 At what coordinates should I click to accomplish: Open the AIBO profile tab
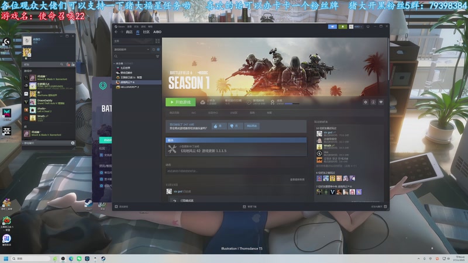coord(157,32)
